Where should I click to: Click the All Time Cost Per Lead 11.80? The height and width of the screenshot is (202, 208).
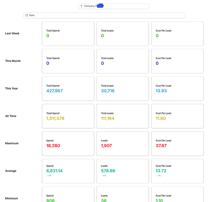pos(161,118)
